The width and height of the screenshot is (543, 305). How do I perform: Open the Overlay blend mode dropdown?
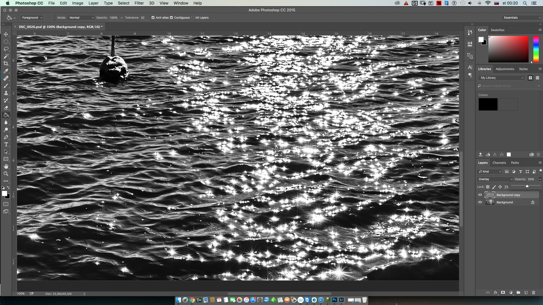(x=495, y=179)
